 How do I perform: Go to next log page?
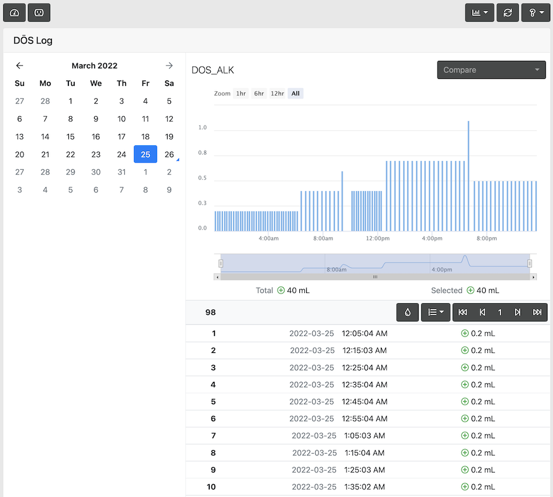pyautogui.click(x=518, y=312)
